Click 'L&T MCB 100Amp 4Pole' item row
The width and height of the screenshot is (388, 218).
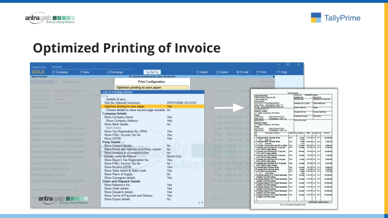tap(48, 175)
